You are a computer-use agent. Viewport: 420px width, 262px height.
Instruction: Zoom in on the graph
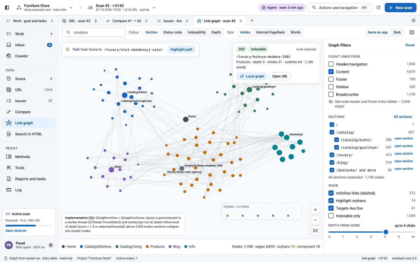(x=315, y=210)
